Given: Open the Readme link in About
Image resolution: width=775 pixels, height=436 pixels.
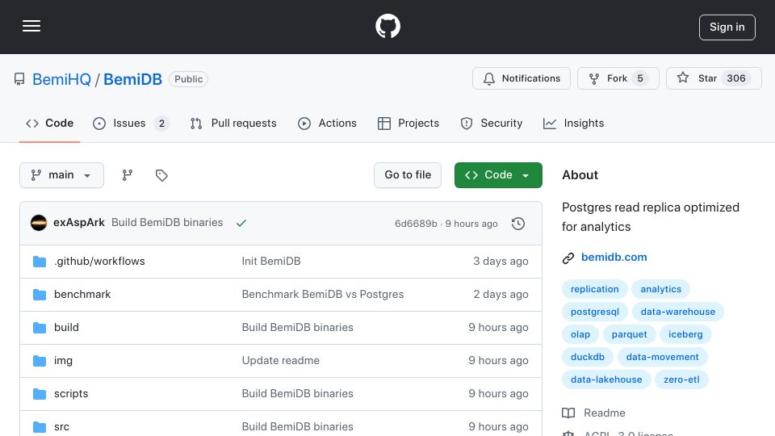Looking at the screenshot, I should click(605, 413).
